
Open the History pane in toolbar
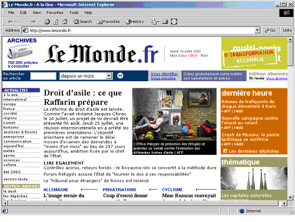click(134, 22)
